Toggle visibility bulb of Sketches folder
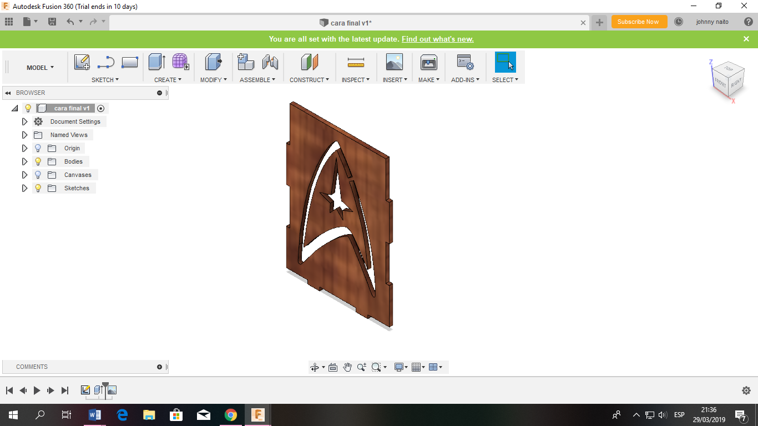Image resolution: width=758 pixels, height=426 pixels. pos(38,188)
